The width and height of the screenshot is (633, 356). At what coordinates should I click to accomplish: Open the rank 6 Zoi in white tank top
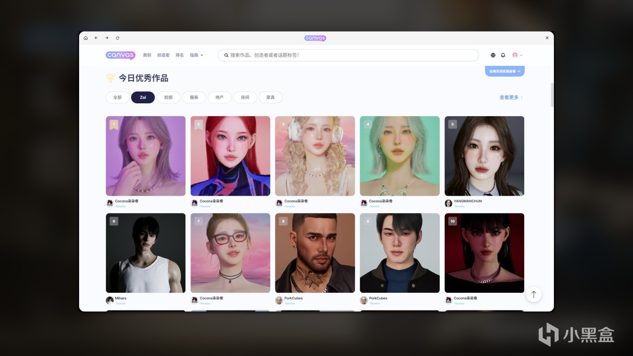point(145,253)
